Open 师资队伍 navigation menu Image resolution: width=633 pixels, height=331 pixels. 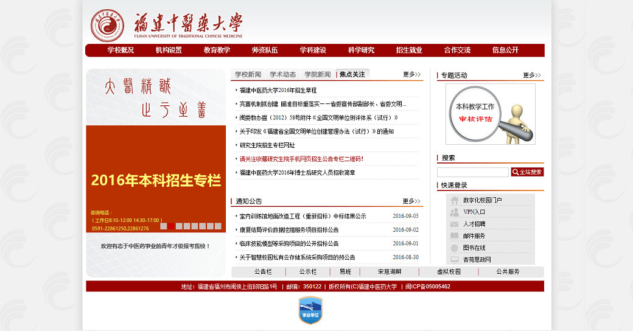[265, 50]
